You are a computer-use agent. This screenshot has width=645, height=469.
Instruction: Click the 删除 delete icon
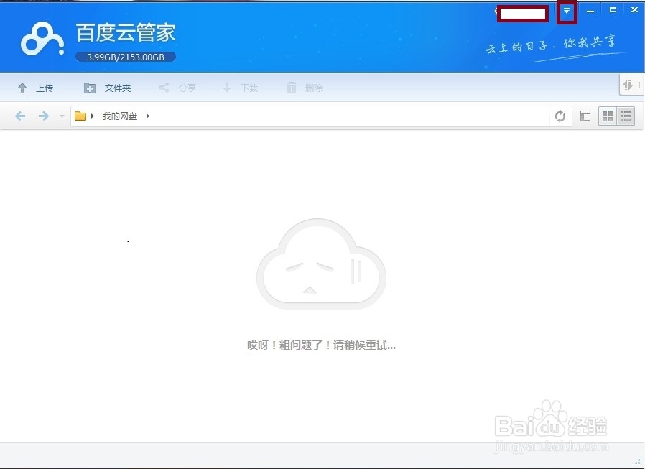point(291,88)
